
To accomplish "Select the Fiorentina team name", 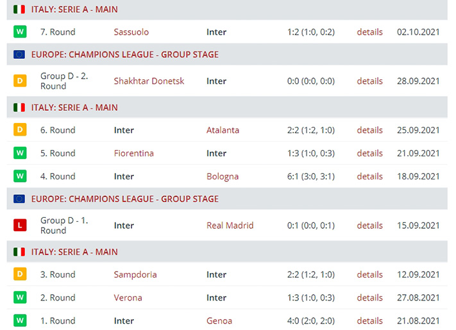I will click(134, 153).
